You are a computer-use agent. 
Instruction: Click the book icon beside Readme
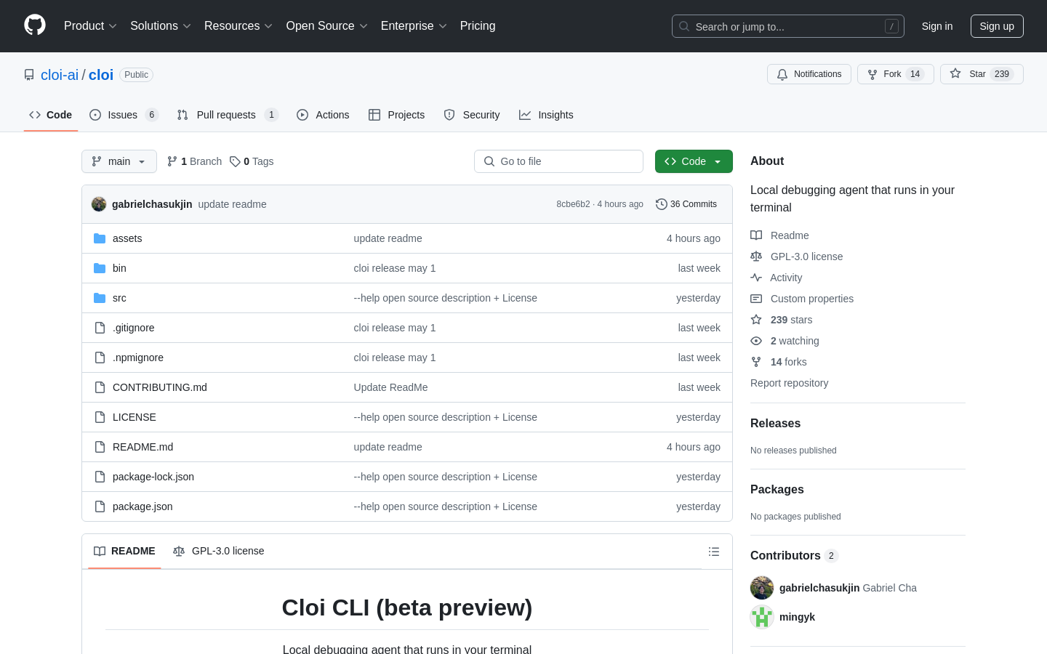click(x=756, y=235)
